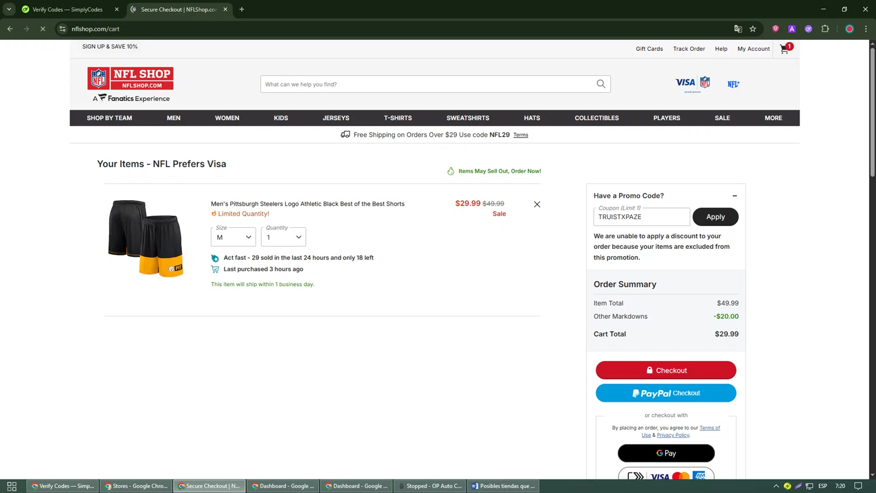Open the browser extensions puzzle icon
The height and width of the screenshot is (493, 876).
(825, 29)
